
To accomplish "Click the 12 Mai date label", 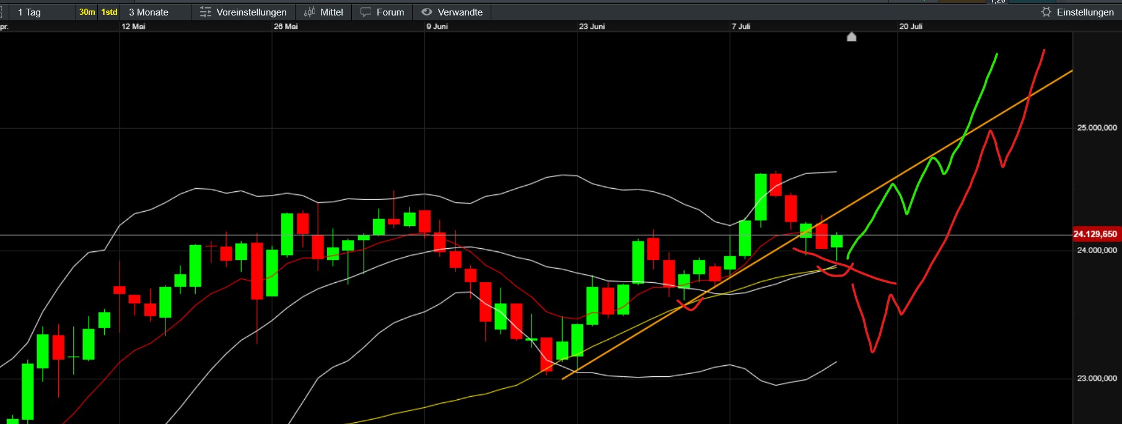I will pos(133,27).
